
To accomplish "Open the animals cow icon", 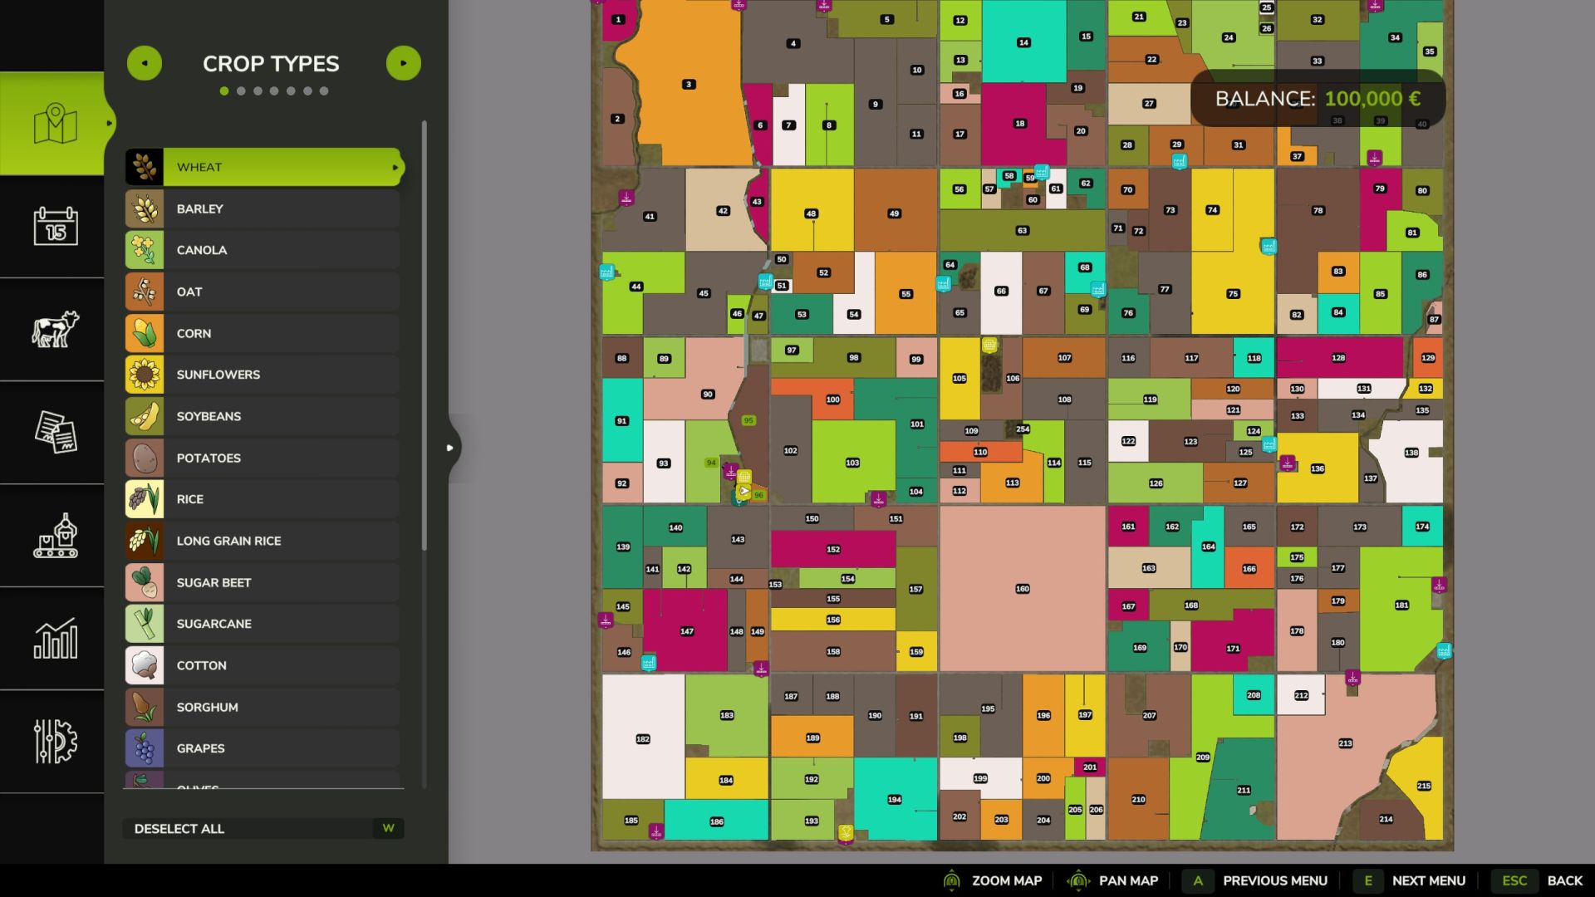I will click(x=55, y=329).
